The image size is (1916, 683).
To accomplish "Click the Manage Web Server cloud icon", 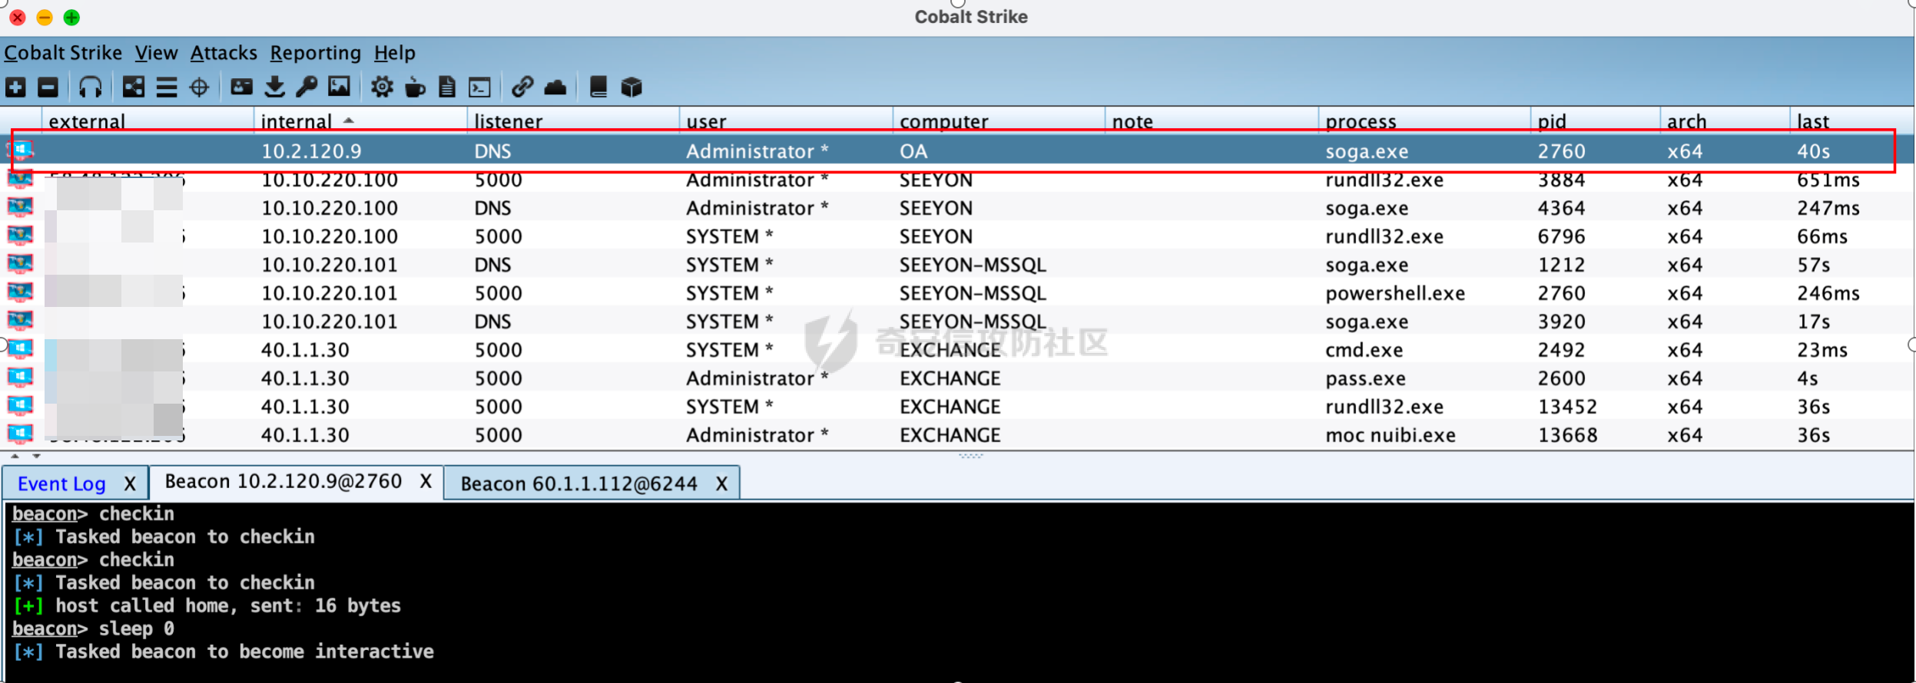I will click(x=555, y=87).
